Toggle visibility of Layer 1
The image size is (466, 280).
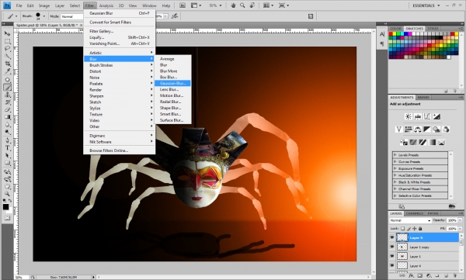click(x=392, y=256)
